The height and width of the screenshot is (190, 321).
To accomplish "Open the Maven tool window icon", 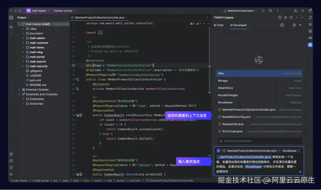I will (x=310, y=38).
